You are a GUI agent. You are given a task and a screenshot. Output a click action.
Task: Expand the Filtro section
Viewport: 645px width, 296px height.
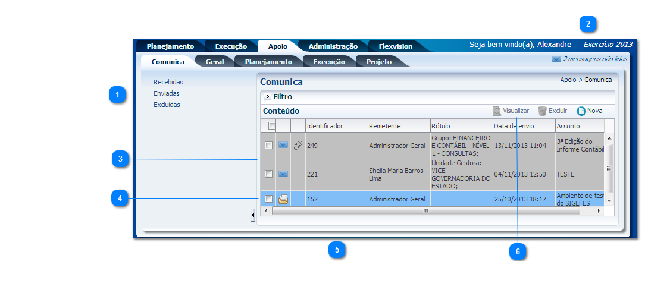[267, 96]
